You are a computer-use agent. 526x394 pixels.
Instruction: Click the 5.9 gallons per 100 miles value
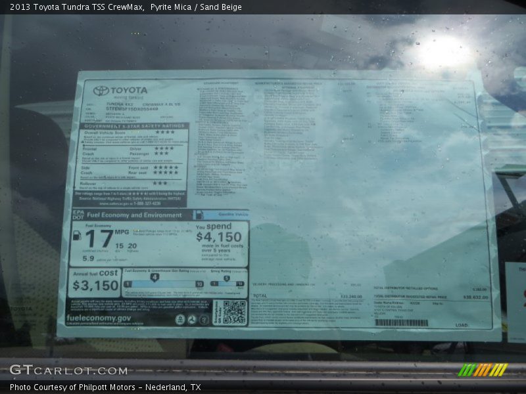click(88, 258)
